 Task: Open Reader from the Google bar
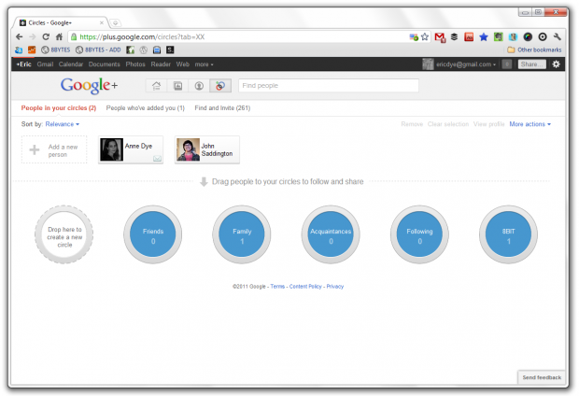point(161,64)
